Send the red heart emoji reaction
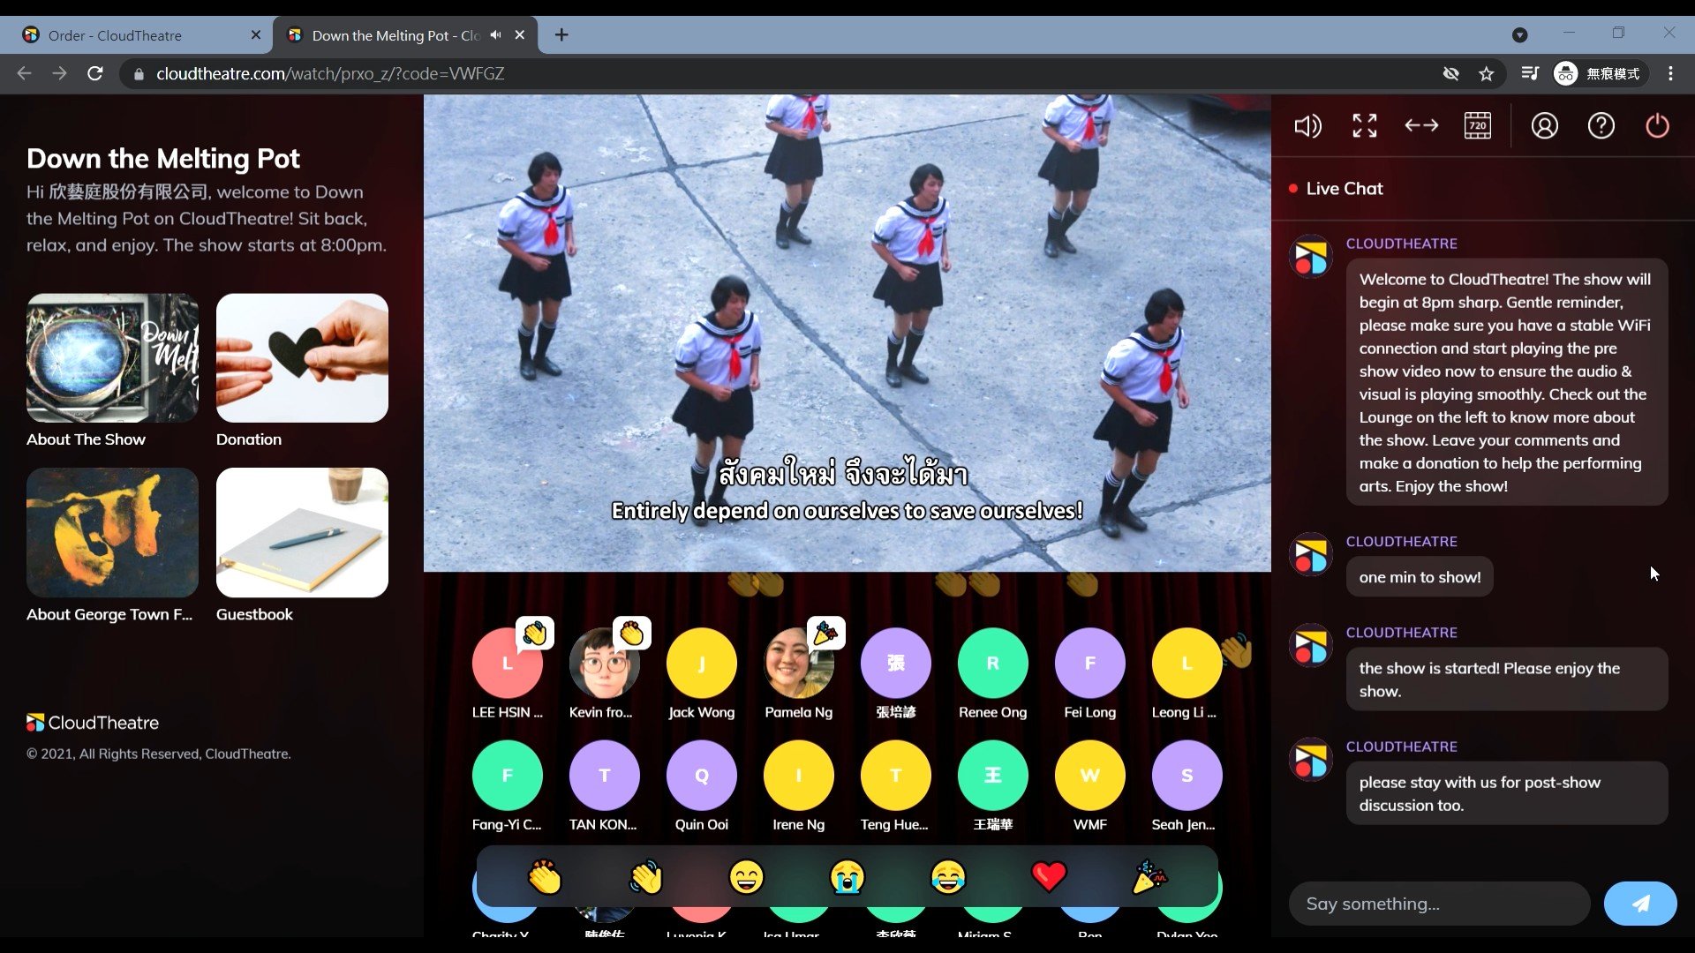This screenshot has width=1695, height=953. coord(1049,877)
